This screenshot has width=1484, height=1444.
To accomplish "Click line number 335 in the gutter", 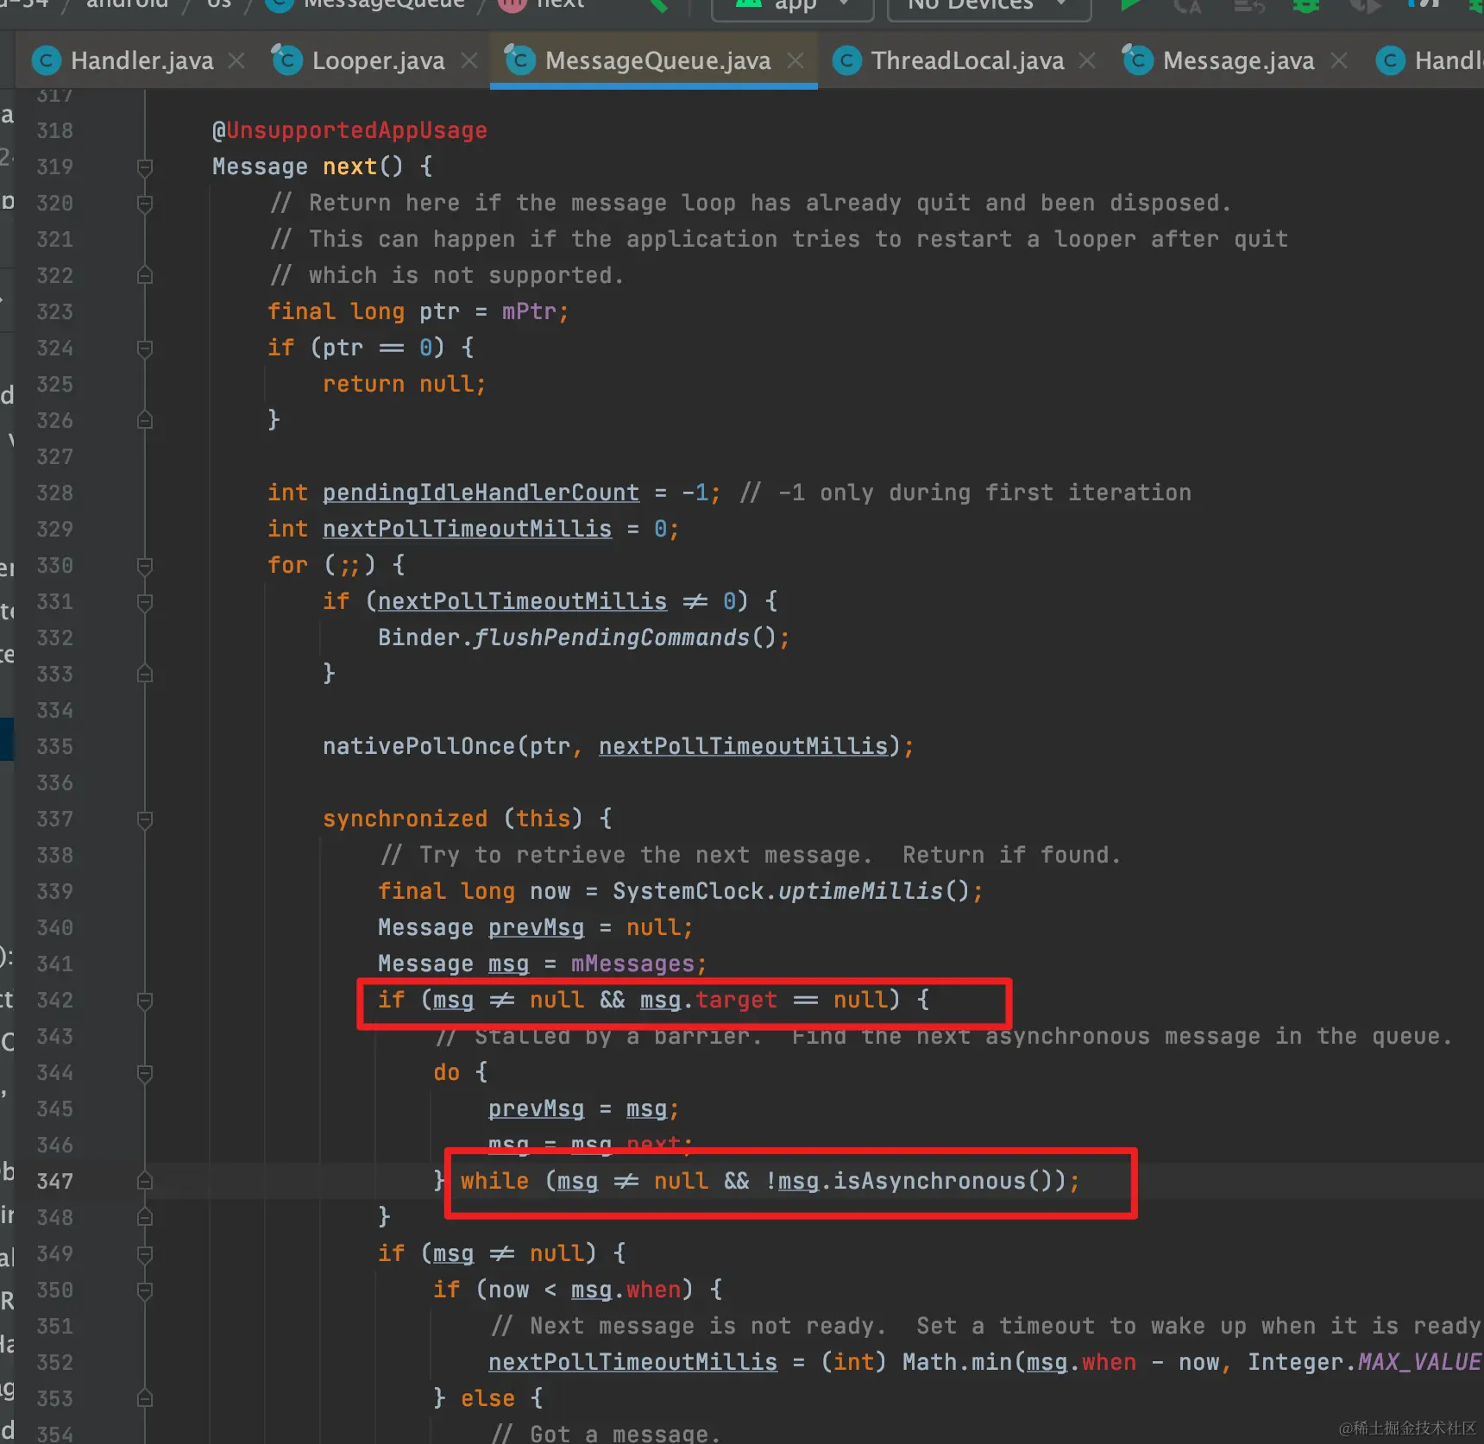I will pos(54,746).
